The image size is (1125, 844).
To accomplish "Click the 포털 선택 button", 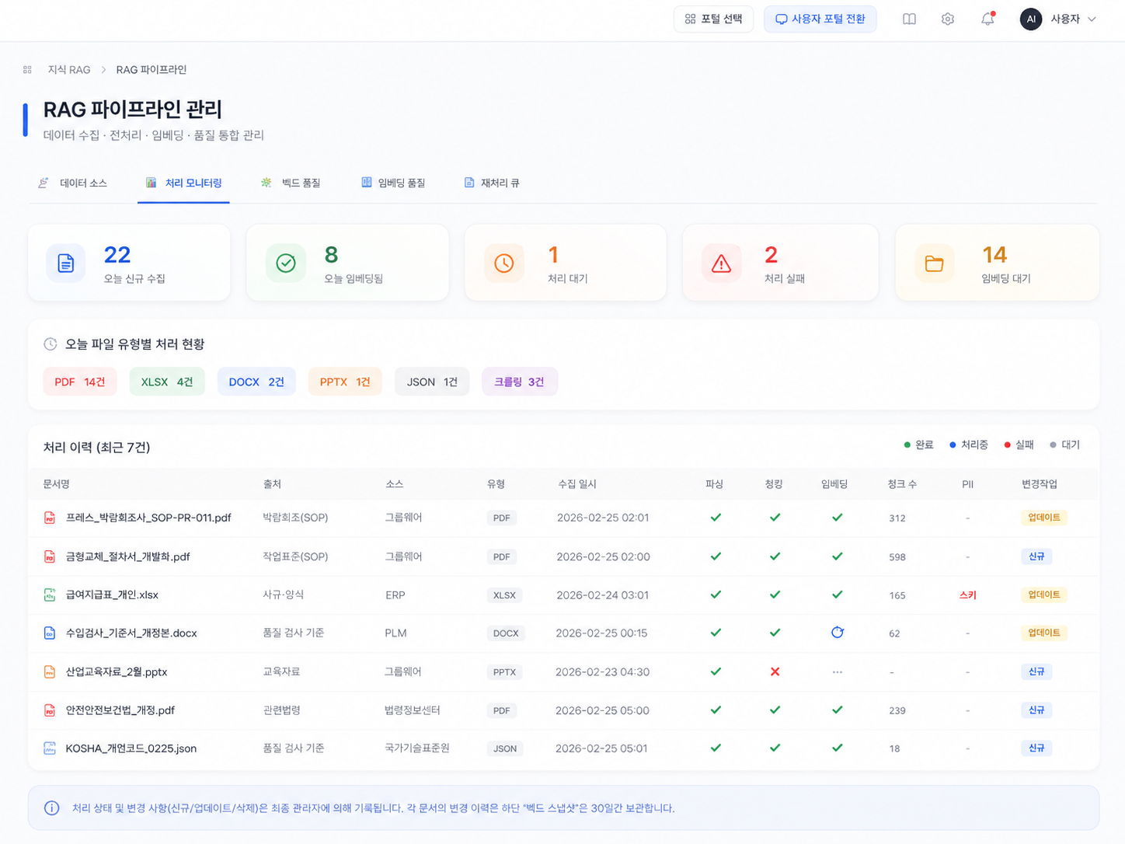I will point(713,19).
